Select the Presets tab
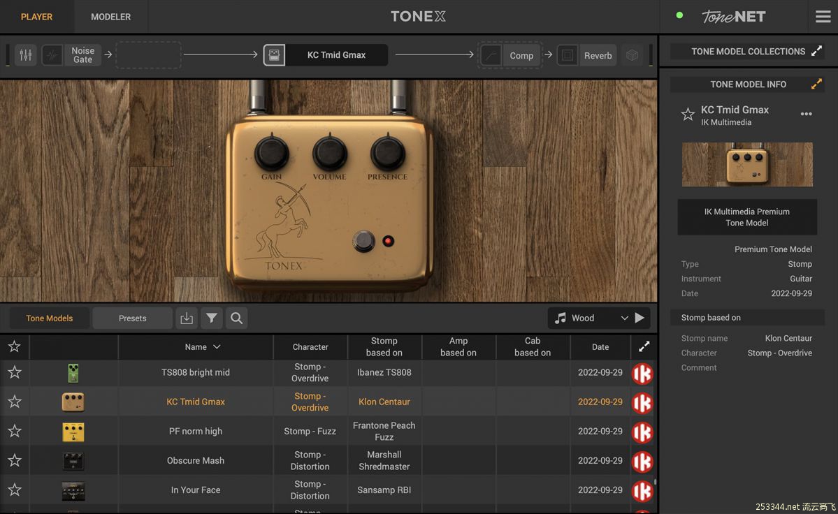 pyautogui.click(x=132, y=318)
